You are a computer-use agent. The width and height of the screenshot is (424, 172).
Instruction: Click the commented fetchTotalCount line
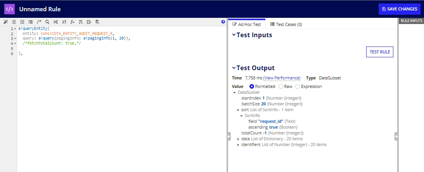coord(52,43)
